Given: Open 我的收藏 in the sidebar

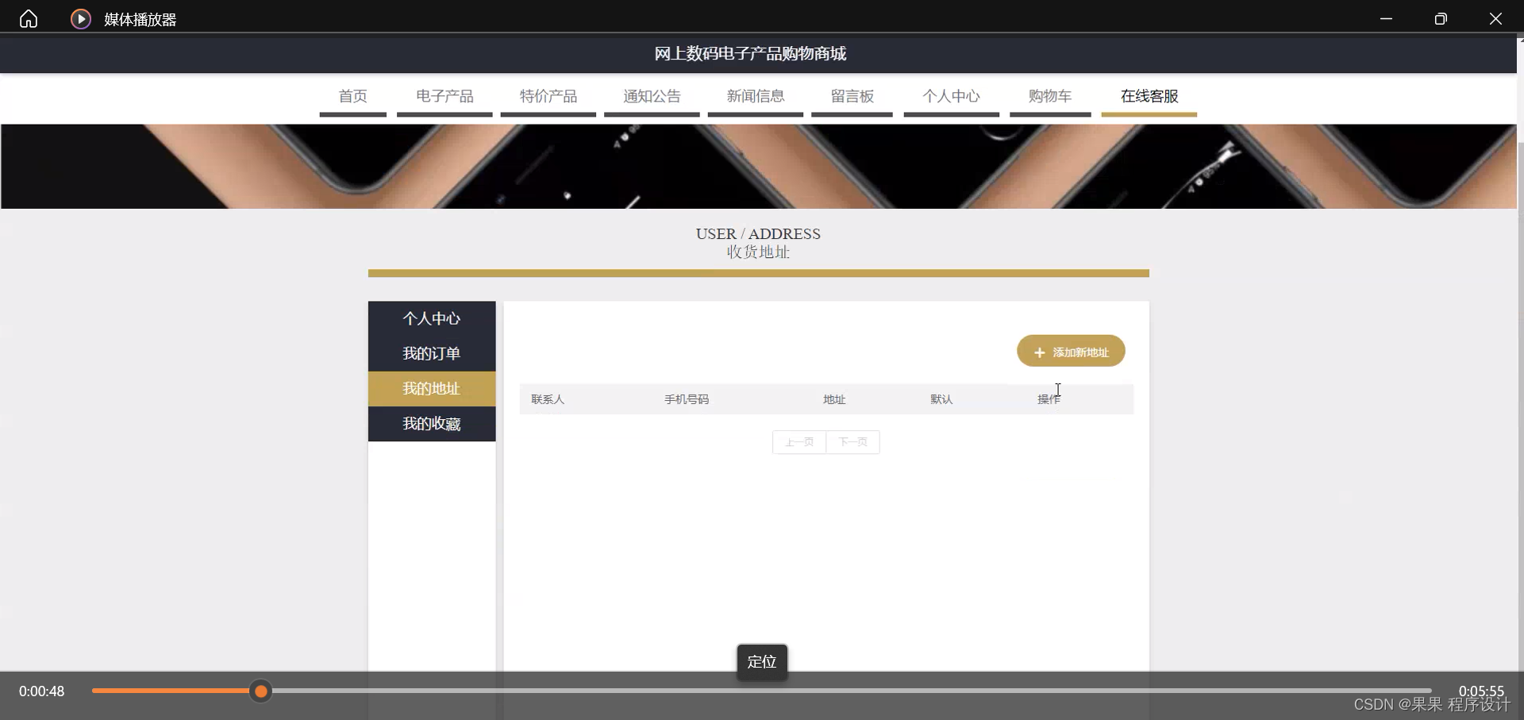Looking at the screenshot, I should [x=431, y=424].
